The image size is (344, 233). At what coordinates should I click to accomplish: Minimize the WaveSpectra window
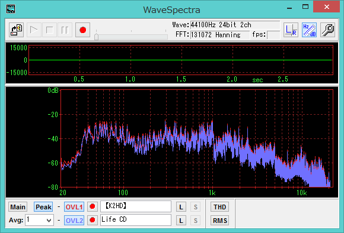[289, 8]
